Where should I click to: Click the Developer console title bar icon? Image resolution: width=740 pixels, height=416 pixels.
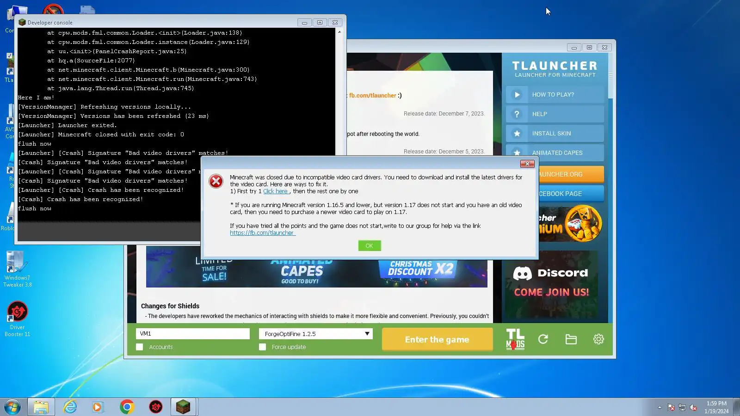click(x=22, y=22)
